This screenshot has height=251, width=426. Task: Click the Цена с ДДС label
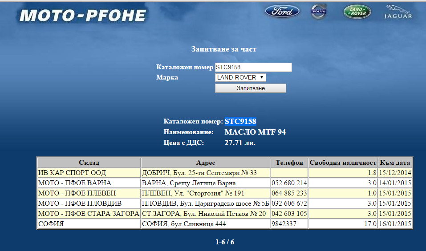point(184,143)
